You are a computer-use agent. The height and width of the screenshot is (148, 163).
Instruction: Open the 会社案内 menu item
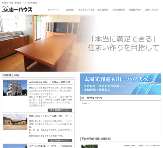(70, 10)
